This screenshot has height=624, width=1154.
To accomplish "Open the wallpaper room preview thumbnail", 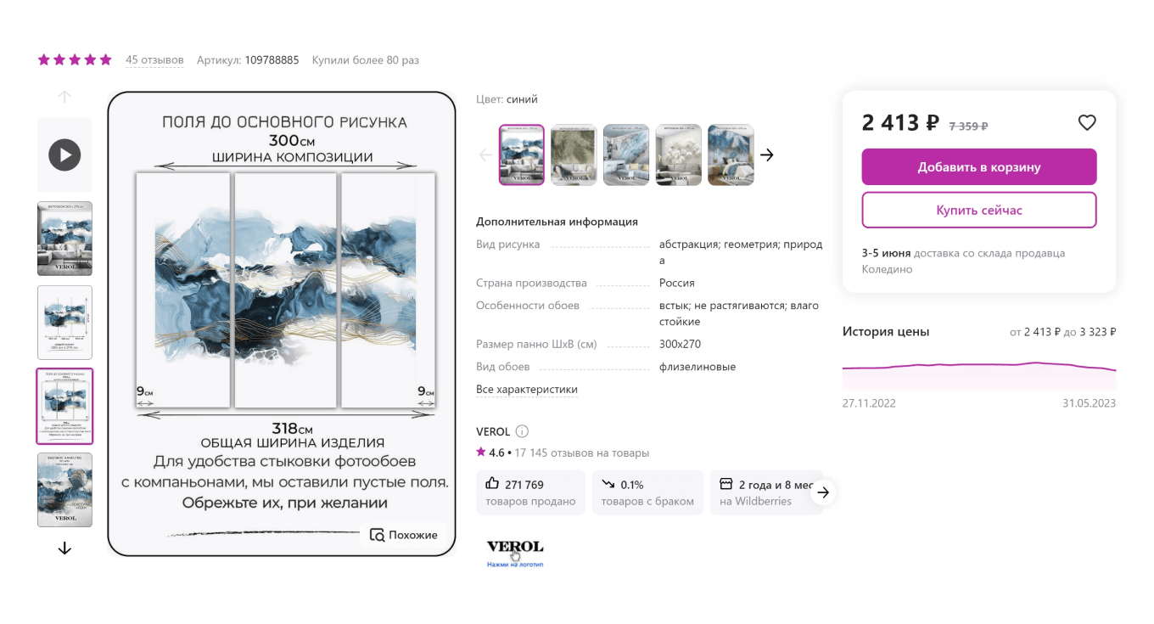I will pos(64,239).
